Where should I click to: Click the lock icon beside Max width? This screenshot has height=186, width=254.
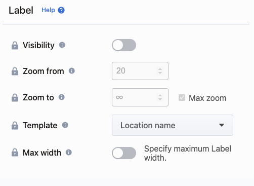pos(15,153)
